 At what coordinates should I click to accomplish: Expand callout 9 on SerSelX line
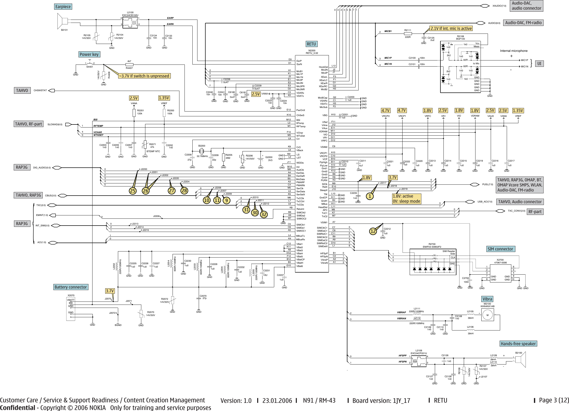click(x=226, y=200)
